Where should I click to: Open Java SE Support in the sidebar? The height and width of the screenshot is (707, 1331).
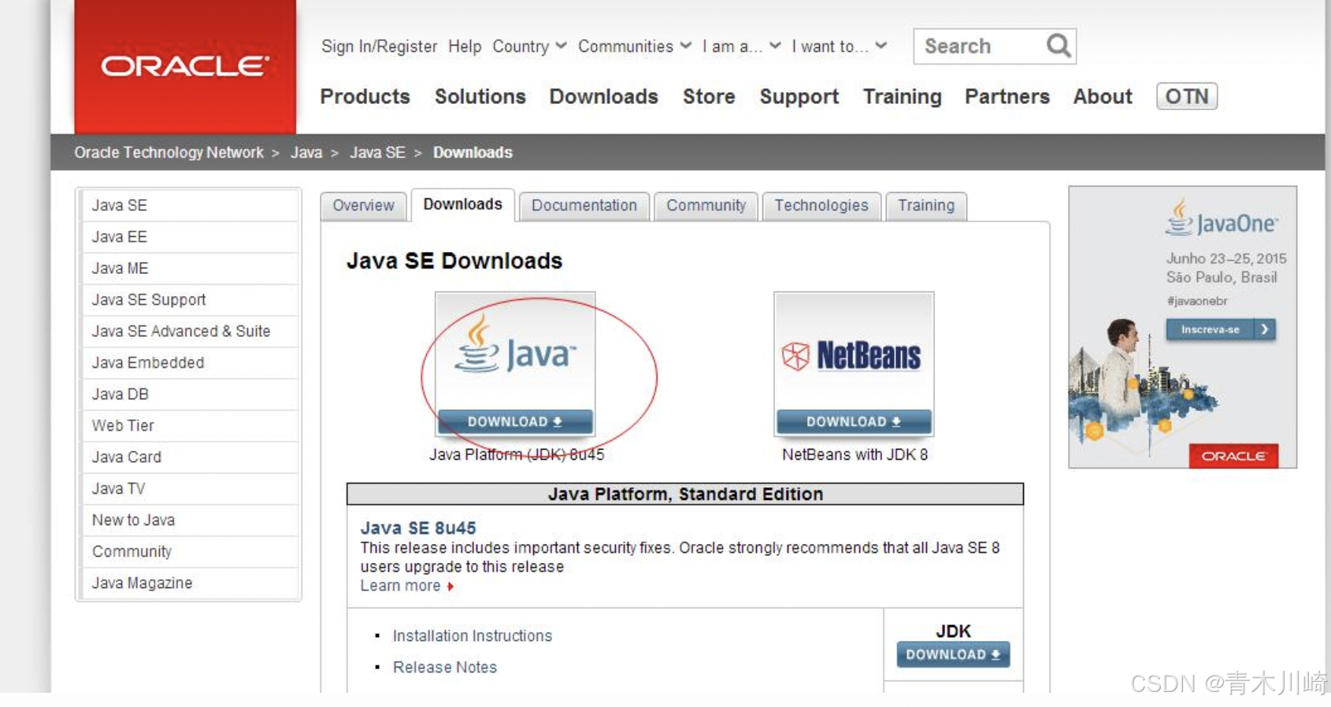(190, 300)
